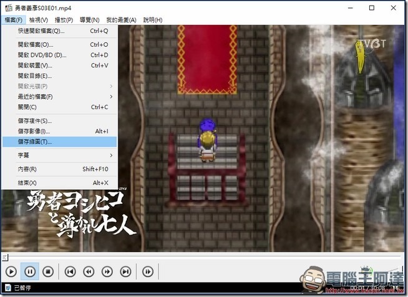Jump to previous file with skip-back icon

(x=70, y=271)
